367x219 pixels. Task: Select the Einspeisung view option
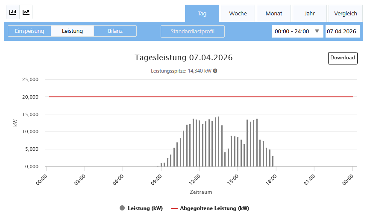29,31
